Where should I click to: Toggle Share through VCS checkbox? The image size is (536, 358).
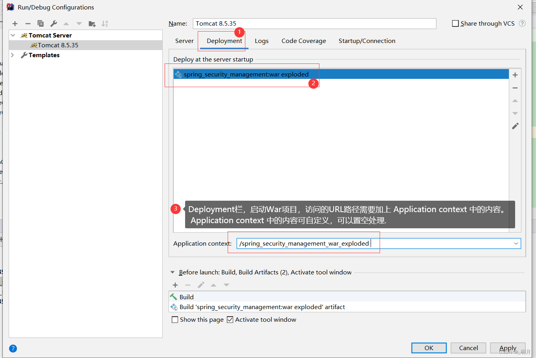[x=455, y=23]
